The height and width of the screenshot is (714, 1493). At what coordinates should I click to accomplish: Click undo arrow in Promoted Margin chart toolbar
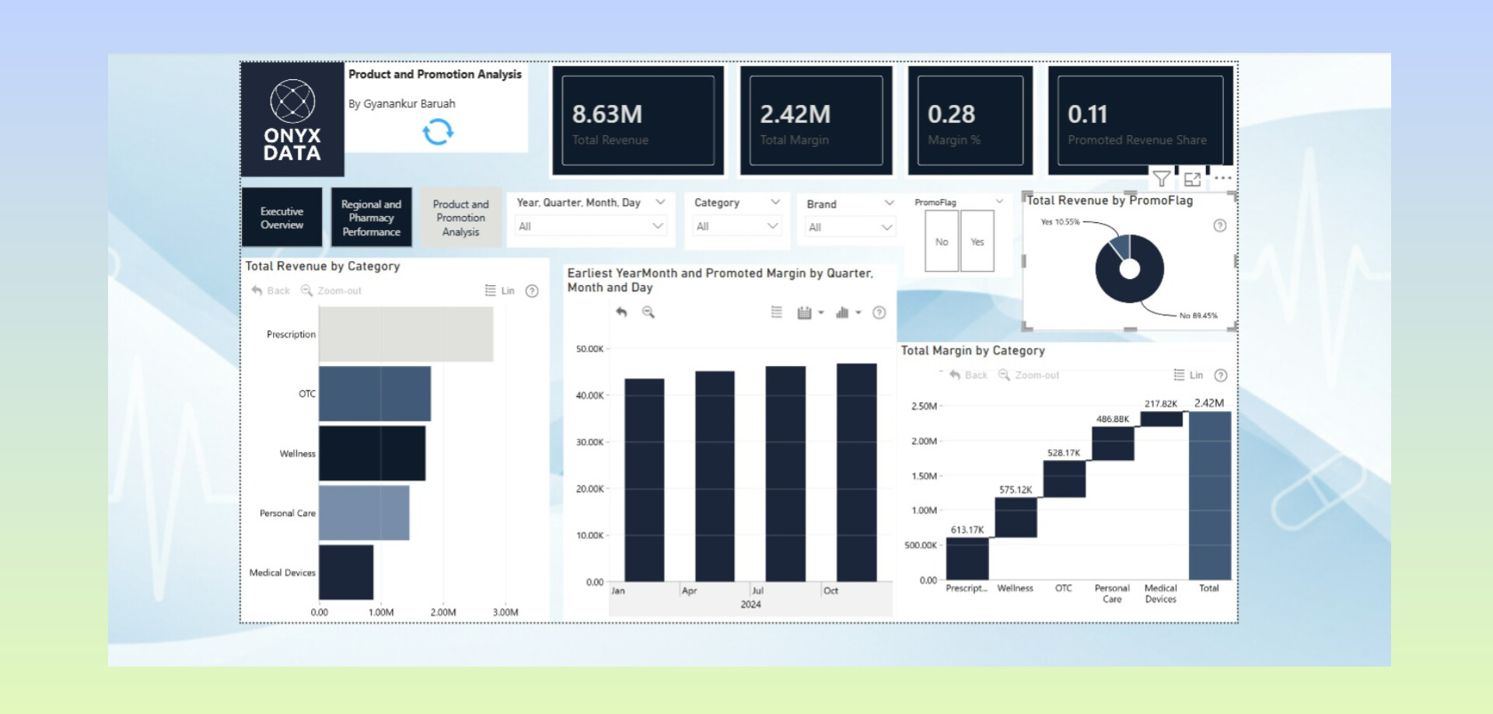coord(621,312)
